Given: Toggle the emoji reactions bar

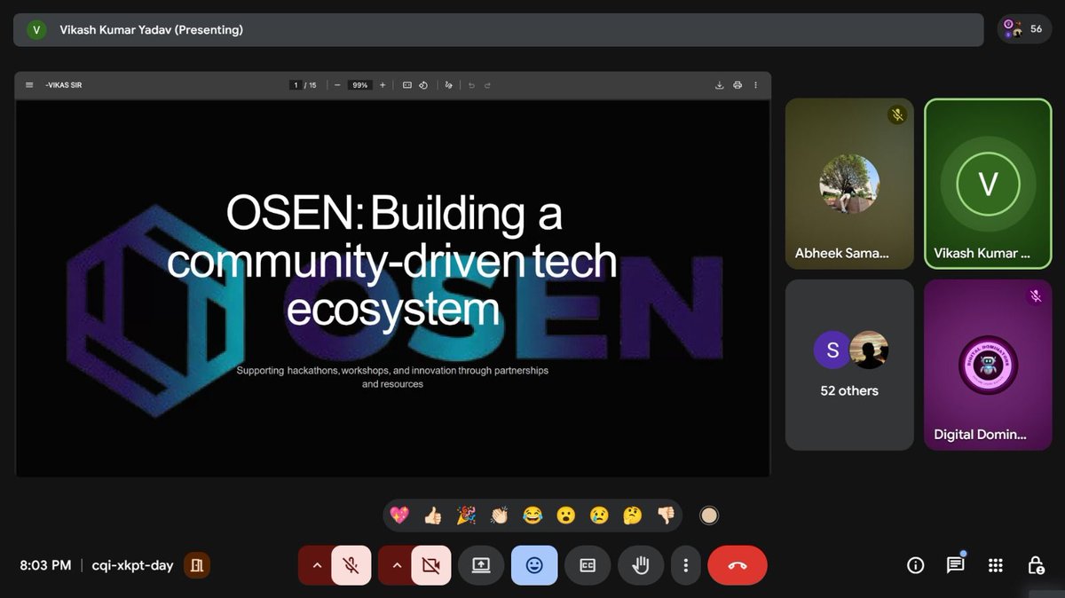Looking at the screenshot, I should coord(534,565).
